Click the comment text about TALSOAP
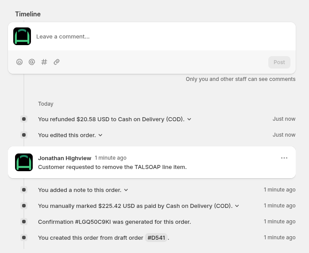Screen dimensions: 309x253 pos(112,167)
